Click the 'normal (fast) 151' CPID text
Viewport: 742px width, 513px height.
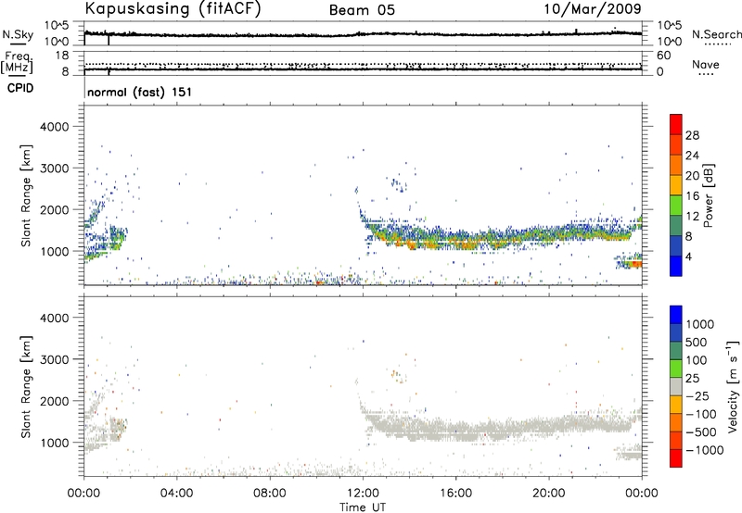point(140,92)
